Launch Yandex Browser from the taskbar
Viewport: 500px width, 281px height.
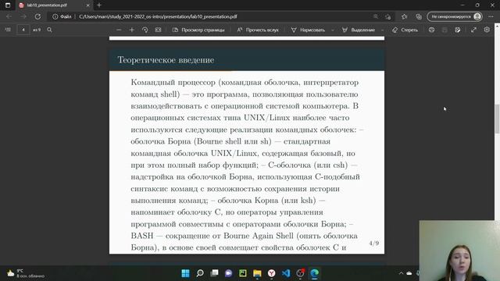coord(271,273)
